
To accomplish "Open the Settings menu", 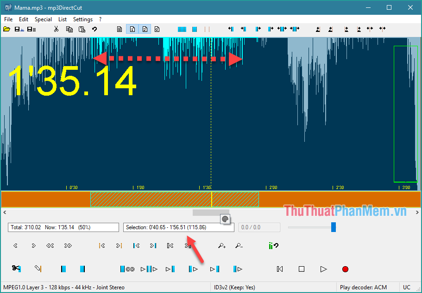I will pos(83,19).
